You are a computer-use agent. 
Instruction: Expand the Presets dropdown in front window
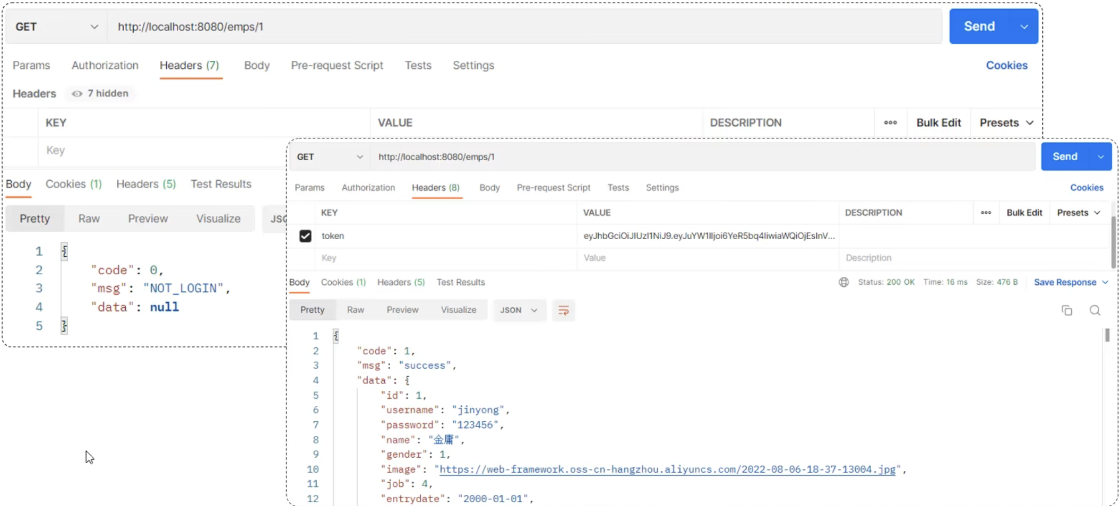coord(1079,213)
